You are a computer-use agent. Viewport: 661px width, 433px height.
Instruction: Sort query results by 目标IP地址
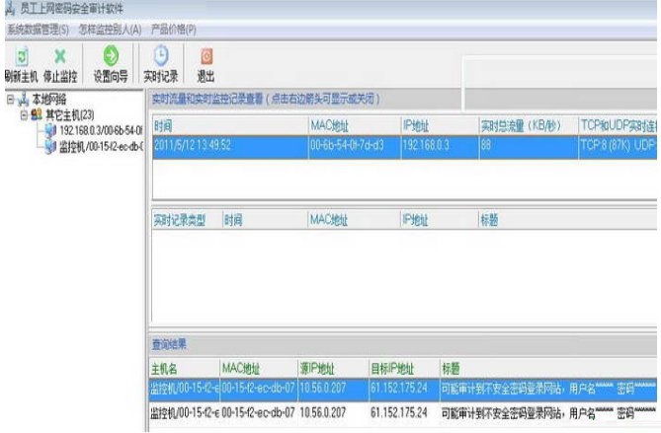404,369
